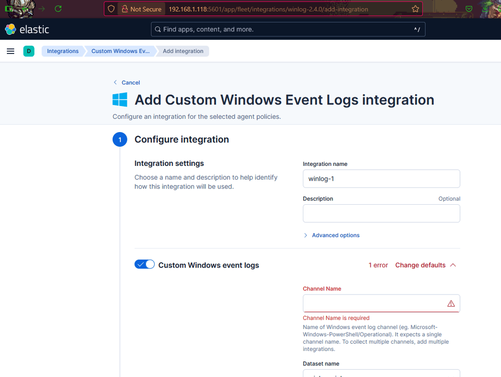Click the step 1 circle marker
The height and width of the screenshot is (377, 501).
tap(120, 139)
